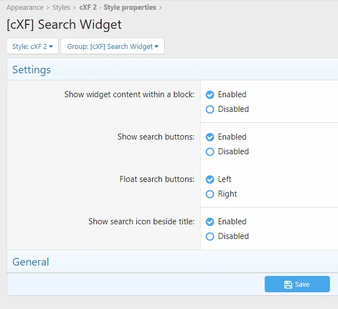338x309 pixels.
Task: Collapse the Settings section header
Action: (32, 70)
